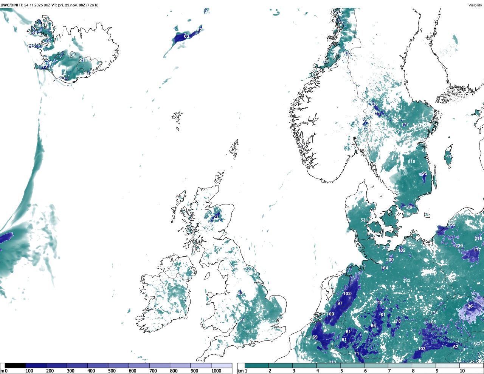This screenshot has height=374, width=484.
Task: Pick the palest lavender 1000 m legend swatch
Action: pyautogui.click(x=222, y=365)
